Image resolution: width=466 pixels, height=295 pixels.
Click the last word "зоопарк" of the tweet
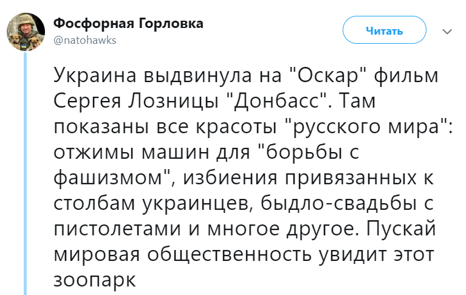click(95, 281)
